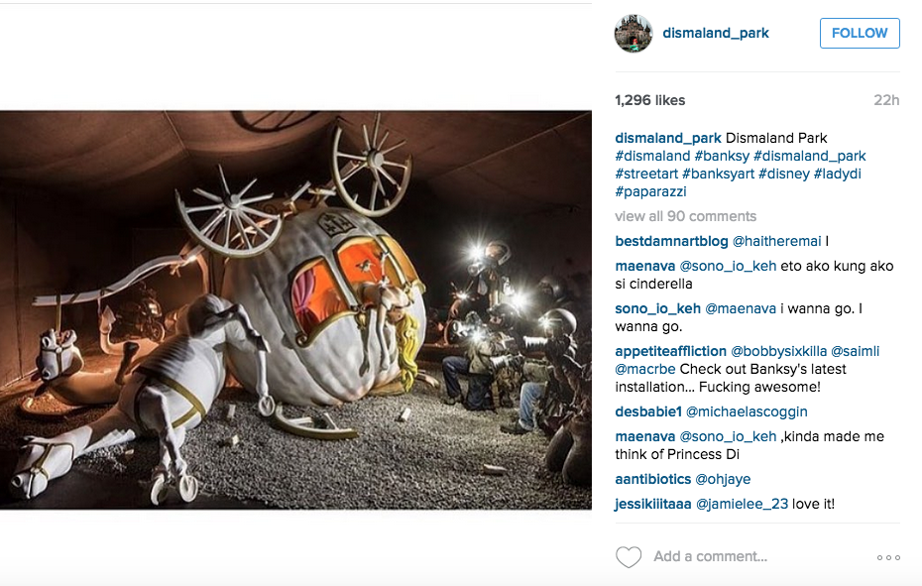Image resolution: width=922 pixels, height=586 pixels.
Task: Click the pumpkin carriage post photo
Action: point(295,309)
